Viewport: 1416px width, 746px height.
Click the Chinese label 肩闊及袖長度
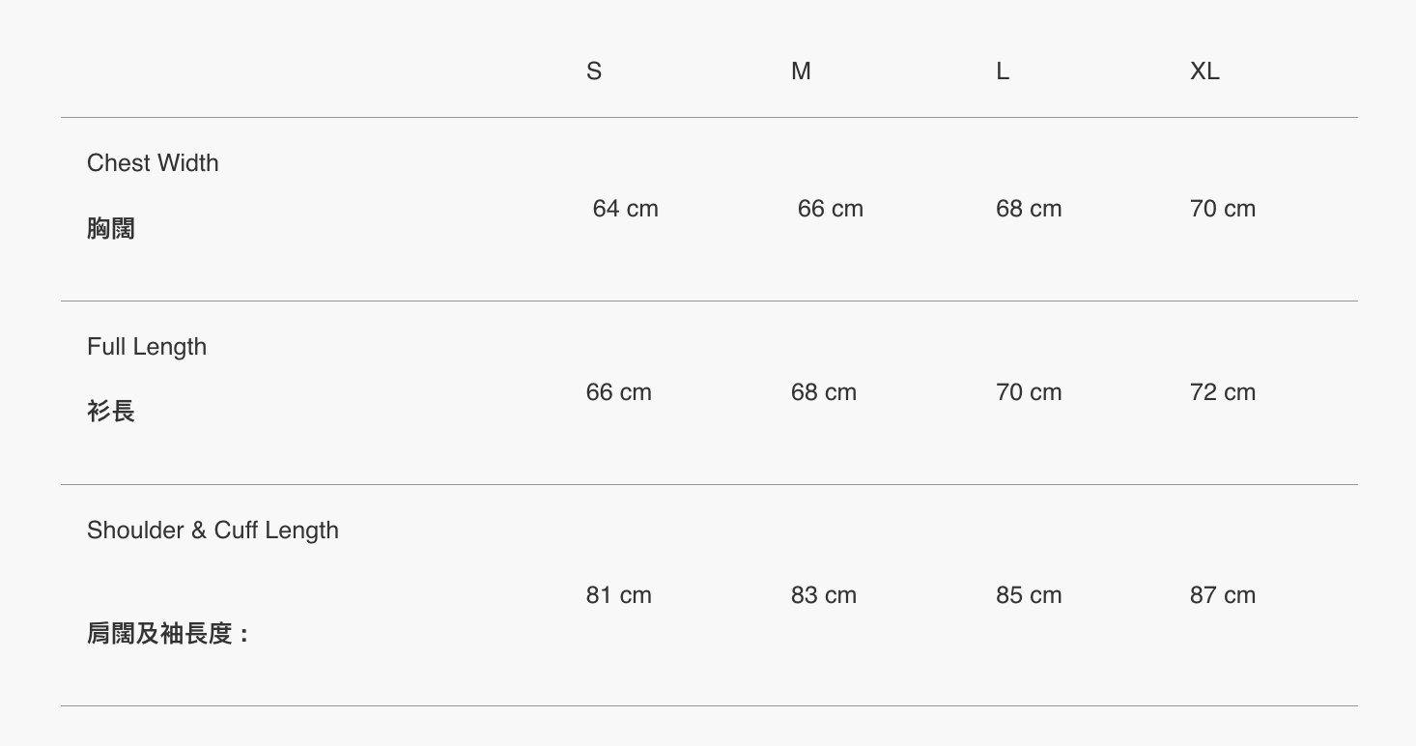tap(161, 634)
